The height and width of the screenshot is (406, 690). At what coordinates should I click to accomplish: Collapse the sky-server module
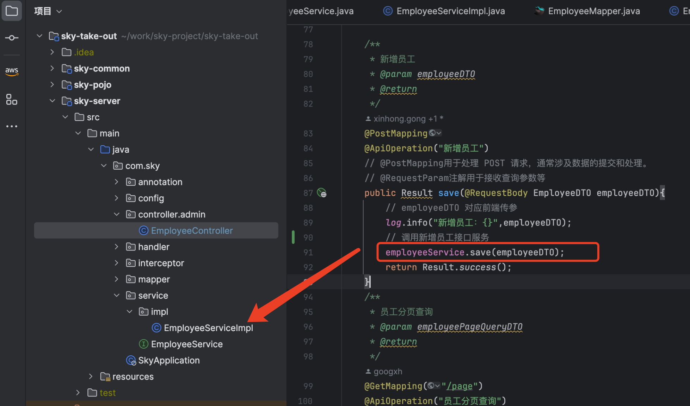click(x=52, y=101)
